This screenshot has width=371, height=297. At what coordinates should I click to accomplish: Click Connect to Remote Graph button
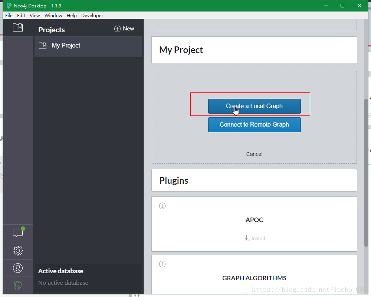(x=255, y=125)
